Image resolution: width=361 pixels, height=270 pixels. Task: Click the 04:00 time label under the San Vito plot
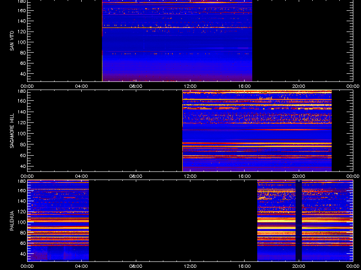pyautogui.click(x=82, y=86)
